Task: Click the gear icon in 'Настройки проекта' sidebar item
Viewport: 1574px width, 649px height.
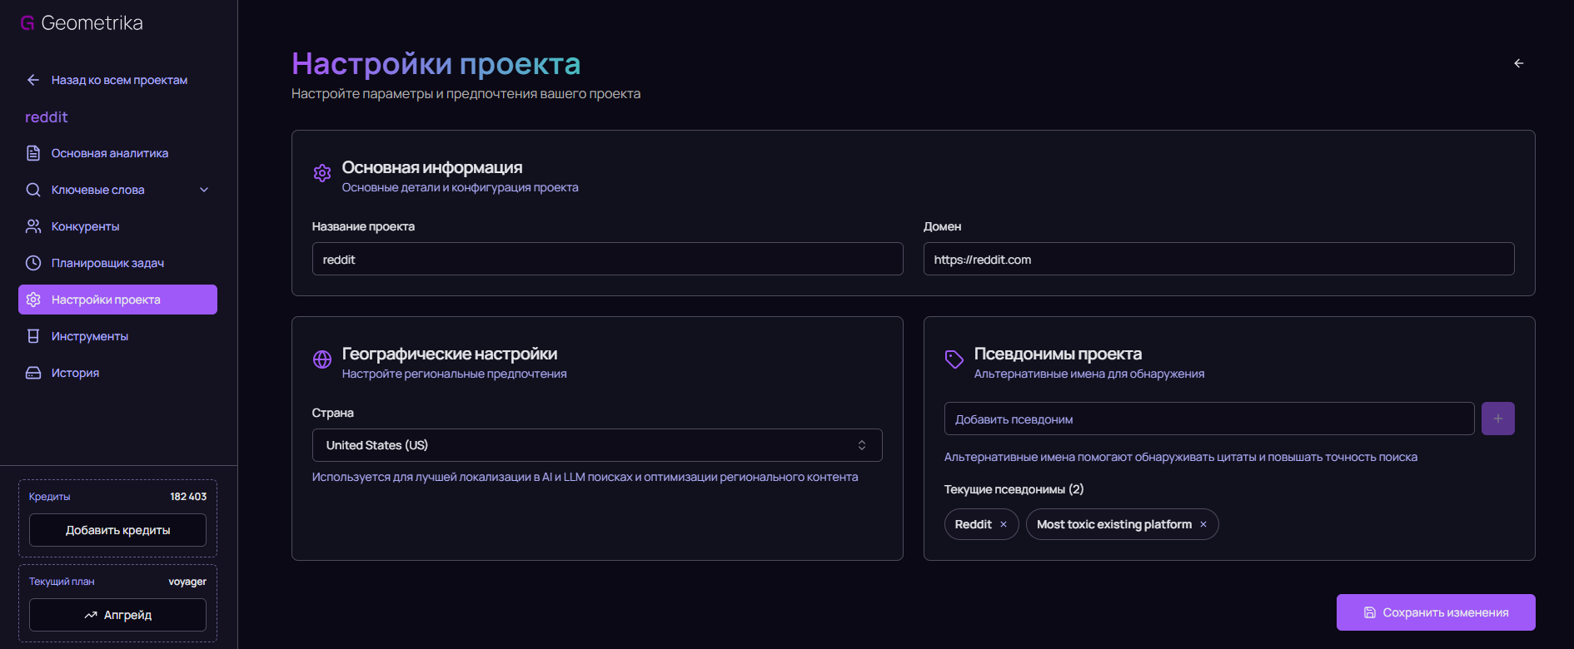Action: tap(33, 300)
